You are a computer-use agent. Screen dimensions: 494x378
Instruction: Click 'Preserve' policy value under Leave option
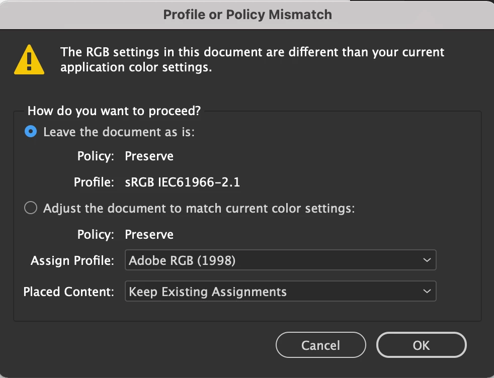point(149,156)
